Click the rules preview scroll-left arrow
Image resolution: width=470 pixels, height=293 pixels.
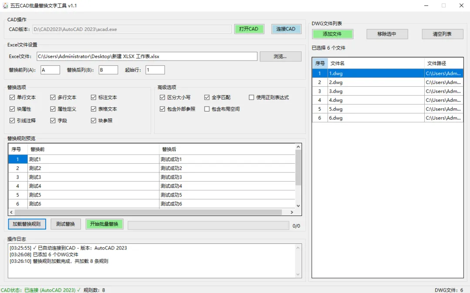point(11,212)
